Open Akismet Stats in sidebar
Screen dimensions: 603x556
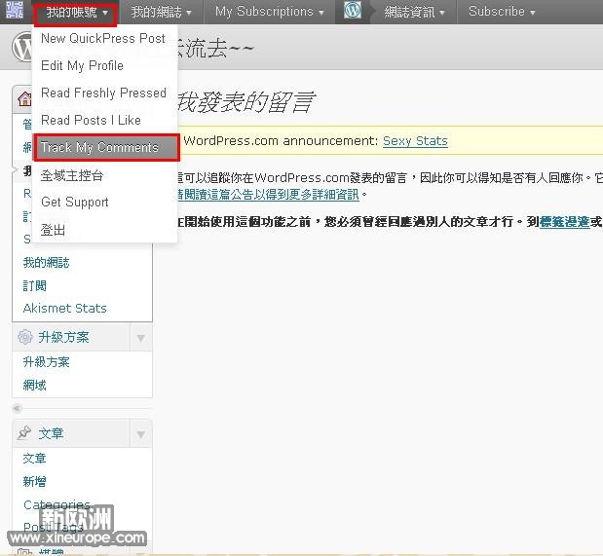click(x=64, y=309)
